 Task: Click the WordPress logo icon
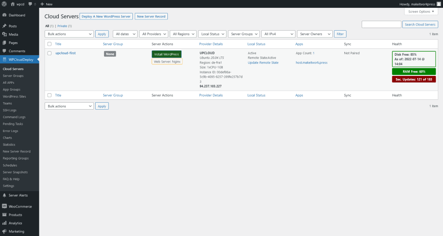[4, 4]
